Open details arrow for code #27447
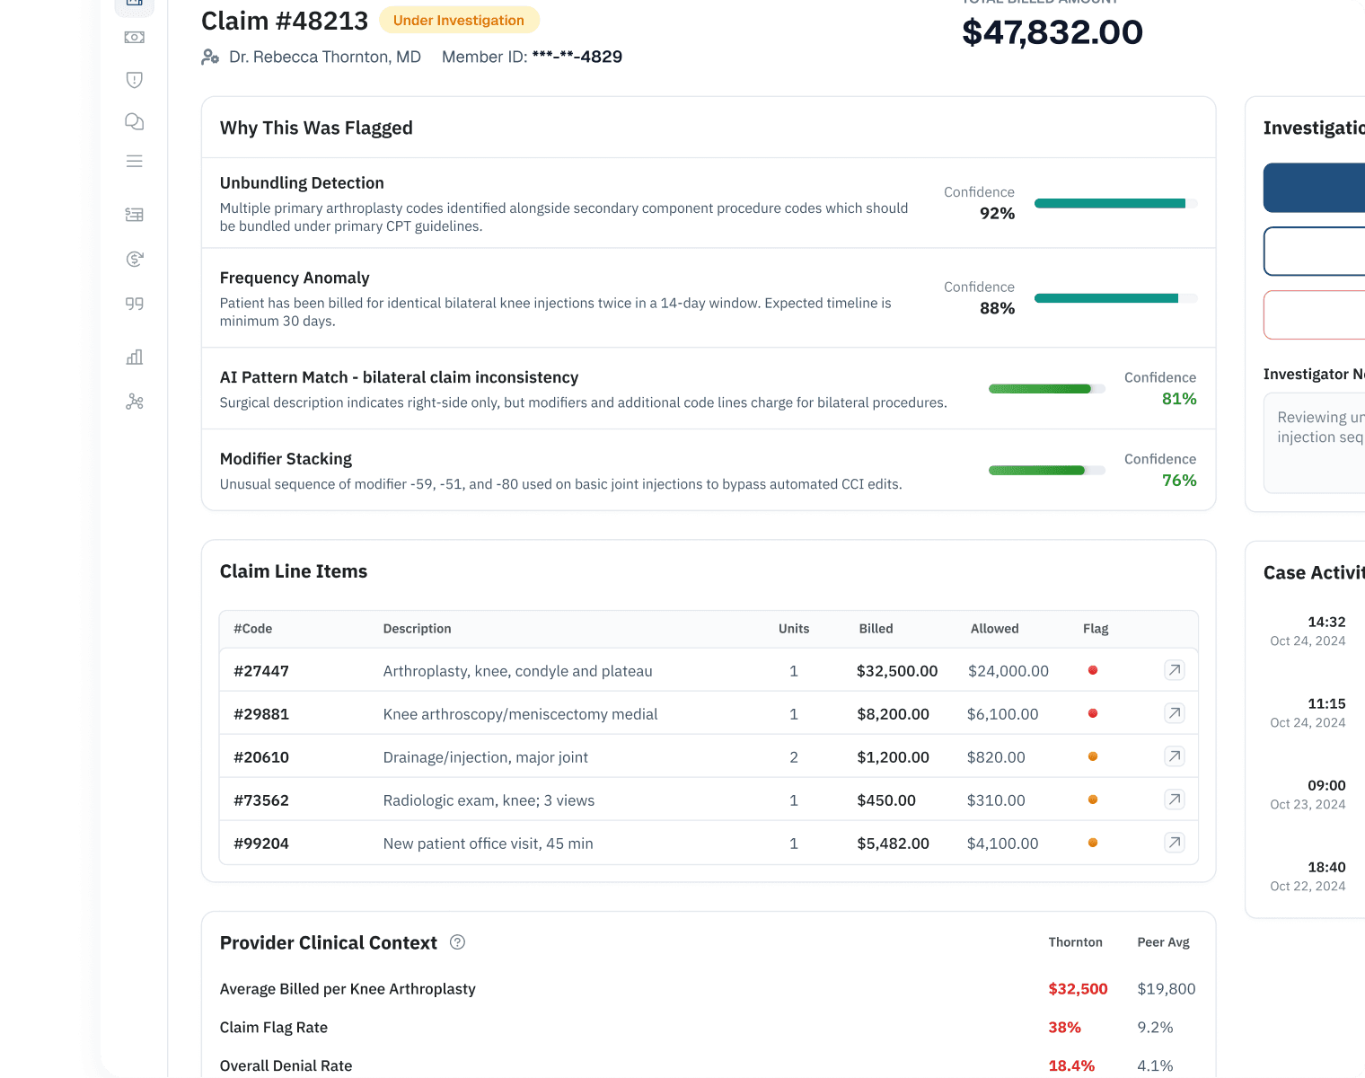 coord(1175,670)
